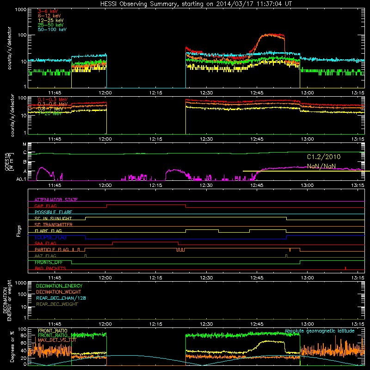
Task: Click the 1000 tick of the keV counts panel
Action: 21,10
